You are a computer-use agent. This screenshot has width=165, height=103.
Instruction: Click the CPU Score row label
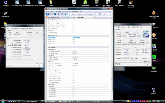[x=51, y=44]
